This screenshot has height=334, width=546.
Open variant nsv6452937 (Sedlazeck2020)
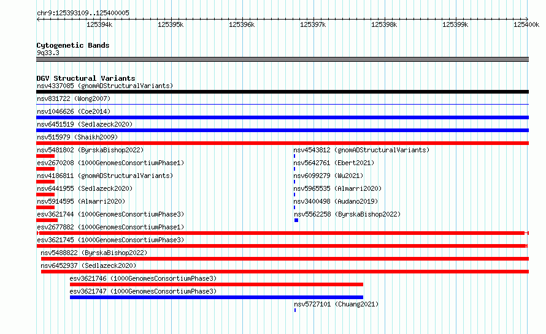tap(88, 265)
